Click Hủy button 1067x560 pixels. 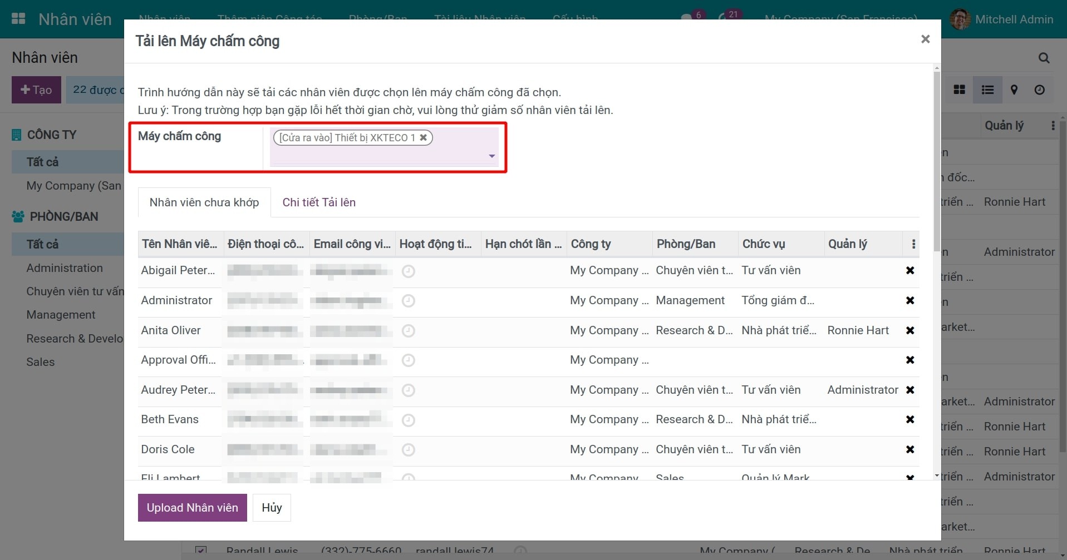click(x=272, y=508)
